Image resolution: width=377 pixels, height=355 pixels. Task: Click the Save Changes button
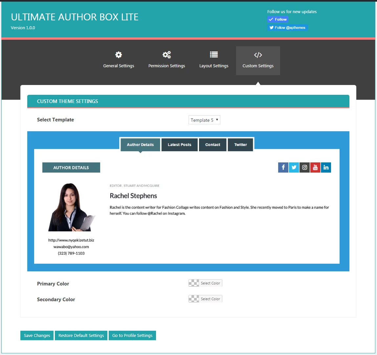pyautogui.click(x=36, y=335)
